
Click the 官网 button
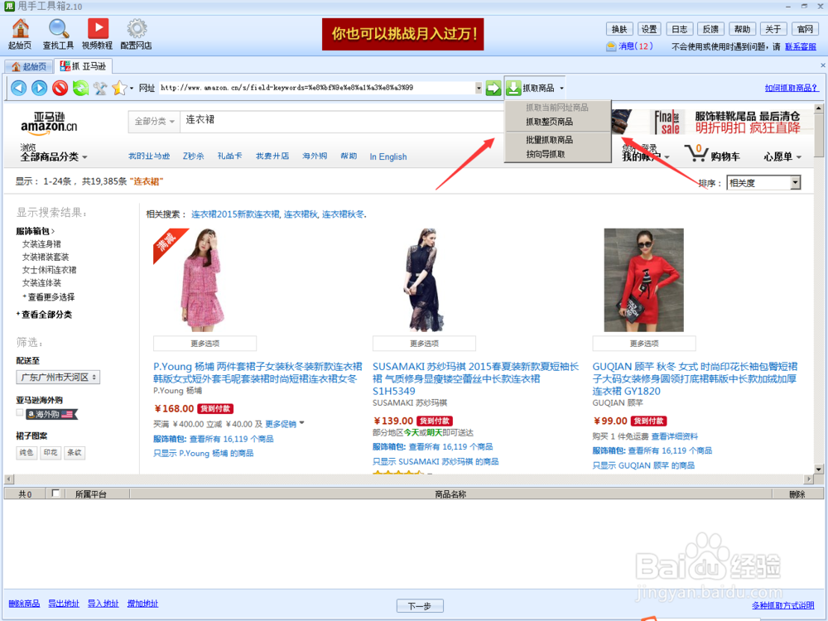click(805, 29)
